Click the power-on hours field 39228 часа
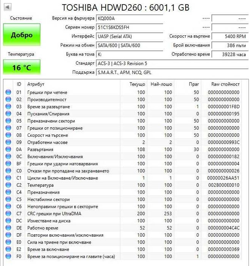This screenshot has width=250, height=266. pos(230,54)
